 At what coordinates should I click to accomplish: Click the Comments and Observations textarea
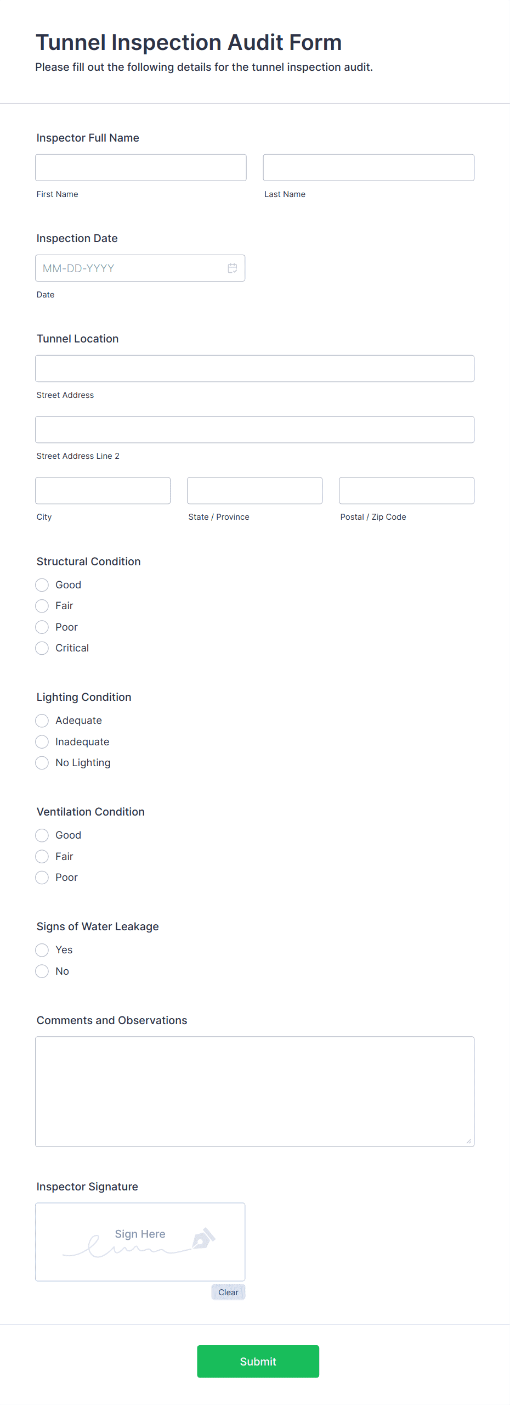(255, 1091)
